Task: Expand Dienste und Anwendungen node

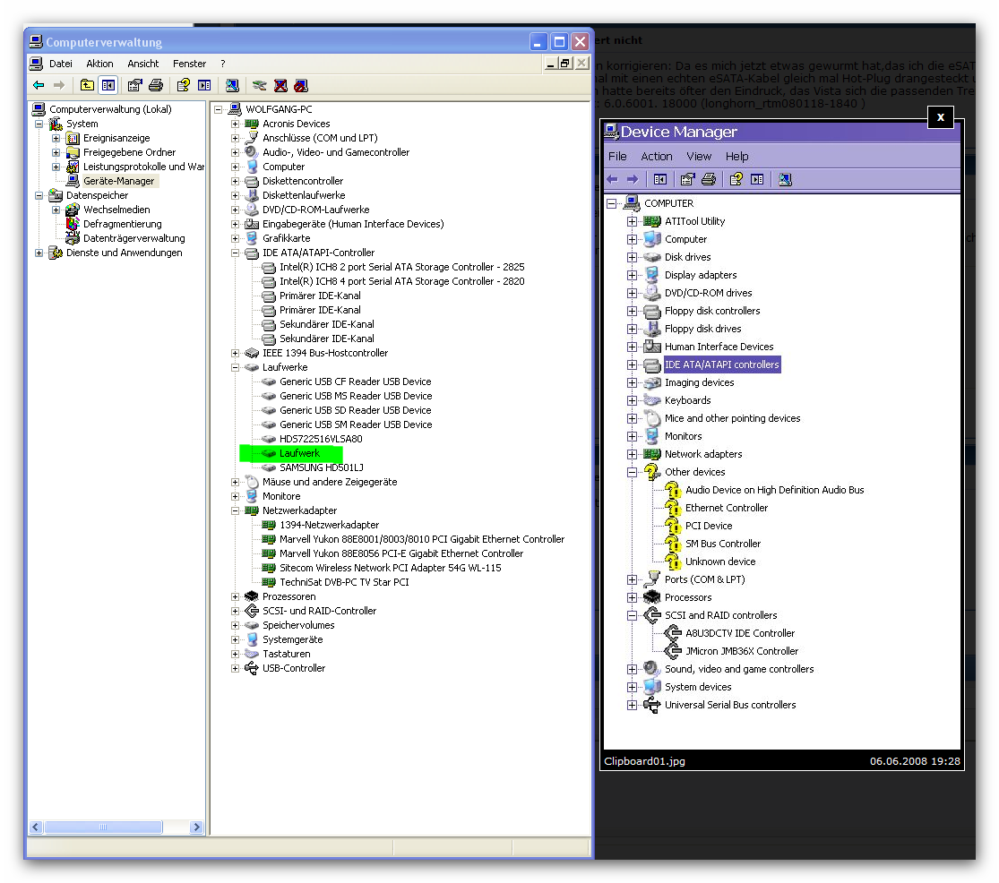Action: 39,253
